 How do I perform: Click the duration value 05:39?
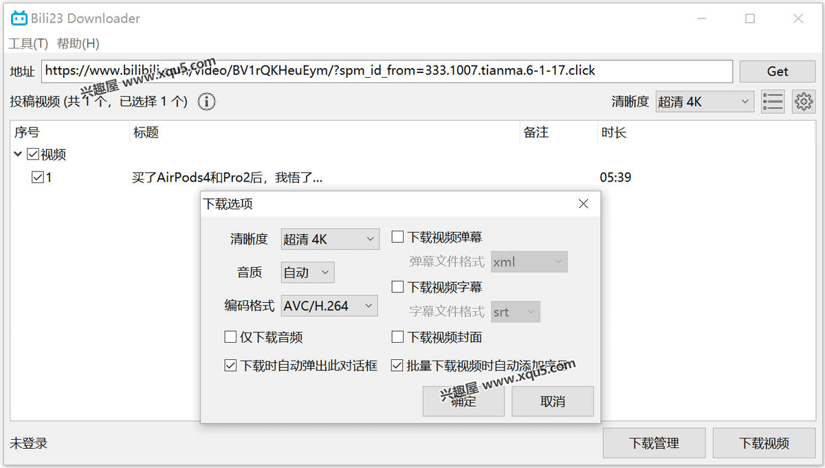(615, 178)
